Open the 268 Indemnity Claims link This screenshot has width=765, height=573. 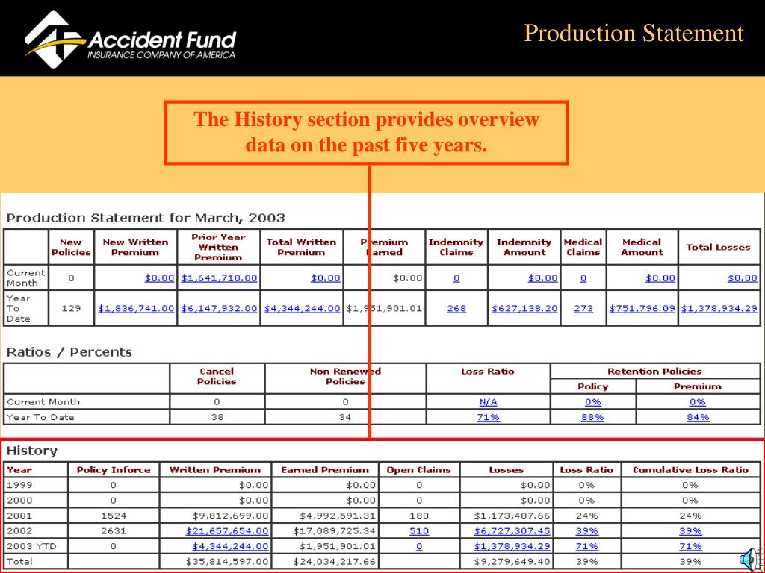click(456, 308)
